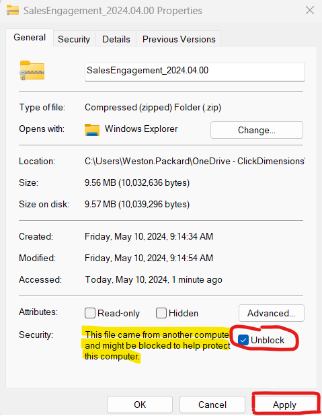Click the Windows Explorer app icon

(x=92, y=130)
